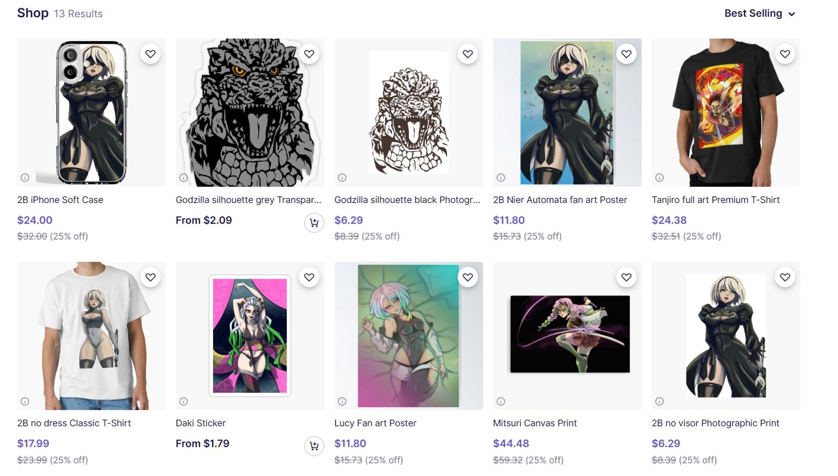This screenshot has height=476, width=838.
Task: Open 2B Nier Automata fan art Poster link
Action: pos(560,200)
